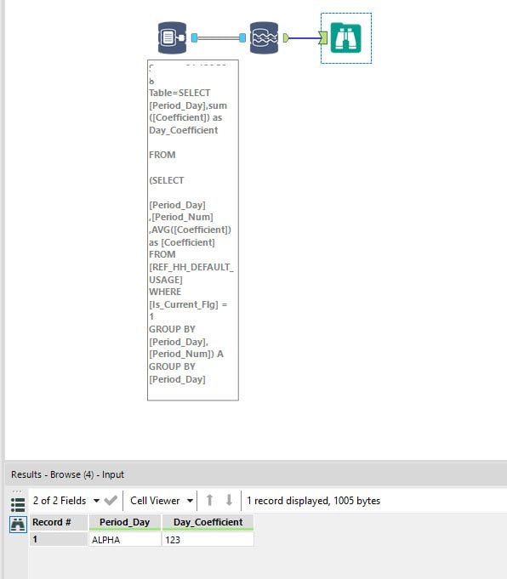Viewport: 507px width, 579px height.
Task: Click the Connect In-DB output anchor
Action: 194,37
